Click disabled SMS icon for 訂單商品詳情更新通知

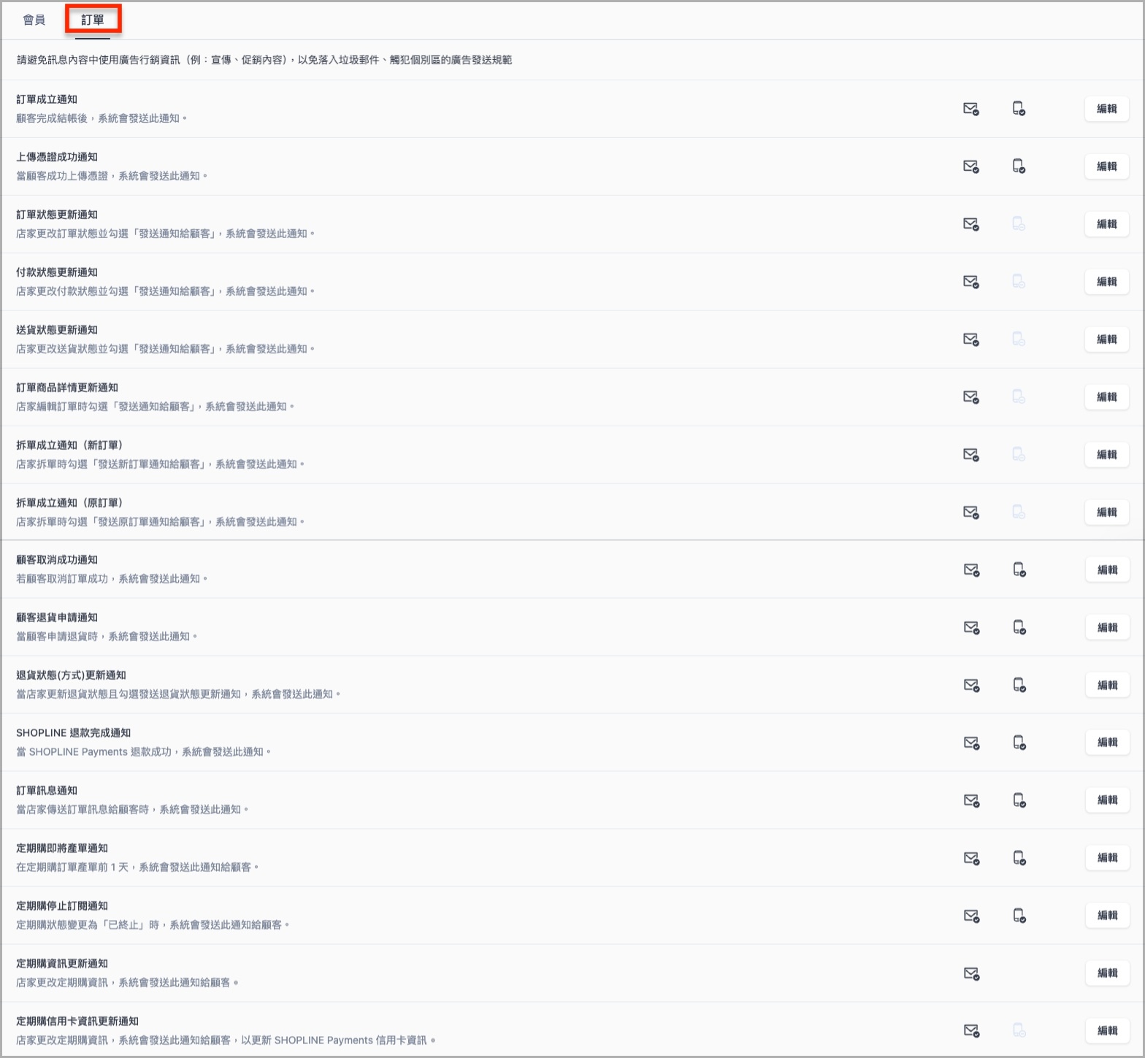pyautogui.click(x=1019, y=397)
